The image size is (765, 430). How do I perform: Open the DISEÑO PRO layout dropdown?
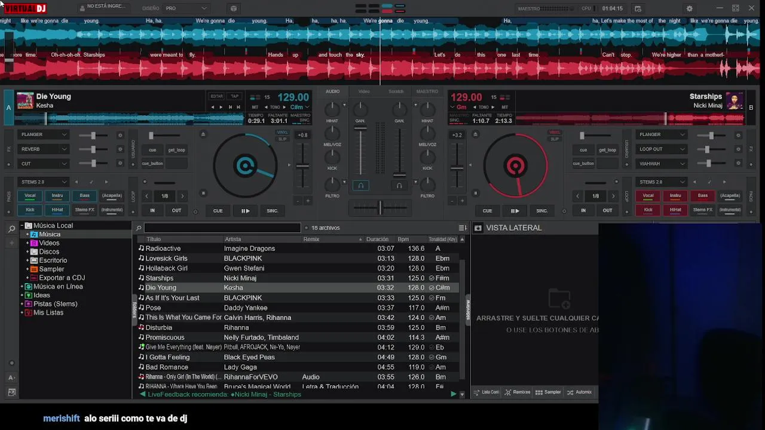pyautogui.click(x=186, y=8)
